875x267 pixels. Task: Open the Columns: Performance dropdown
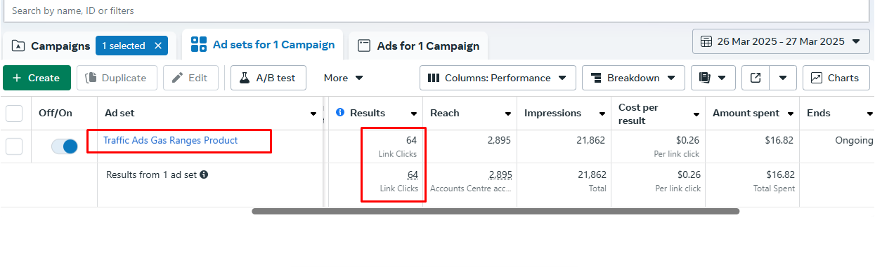coord(498,78)
